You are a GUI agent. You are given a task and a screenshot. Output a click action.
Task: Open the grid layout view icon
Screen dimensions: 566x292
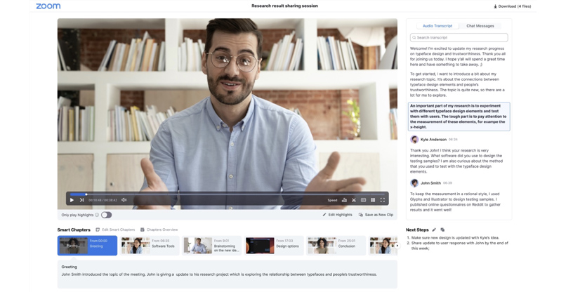(373, 200)
